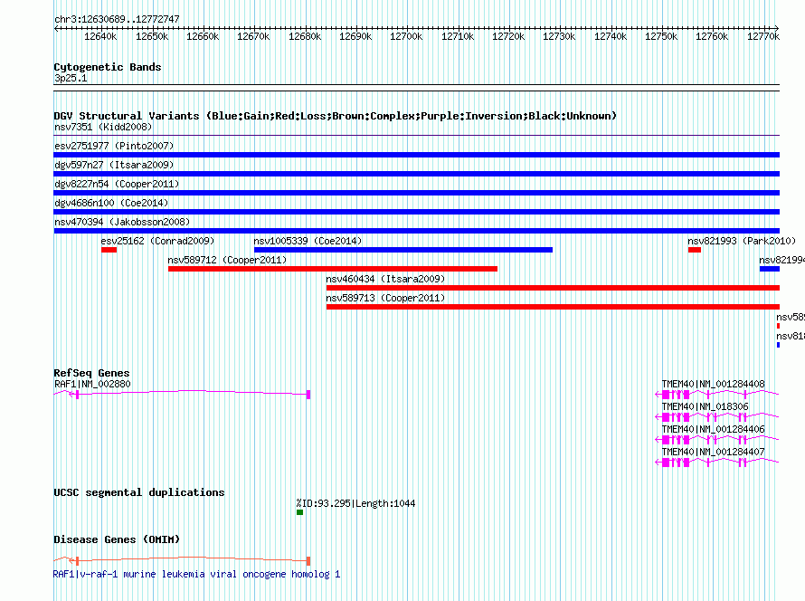Click the chr3:12630689..12772747 coordinates text
The width and height of the screenshot is (805, 601).
tap(117, 20)
